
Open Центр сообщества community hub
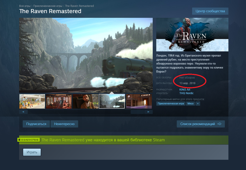(x=210, y=11)
